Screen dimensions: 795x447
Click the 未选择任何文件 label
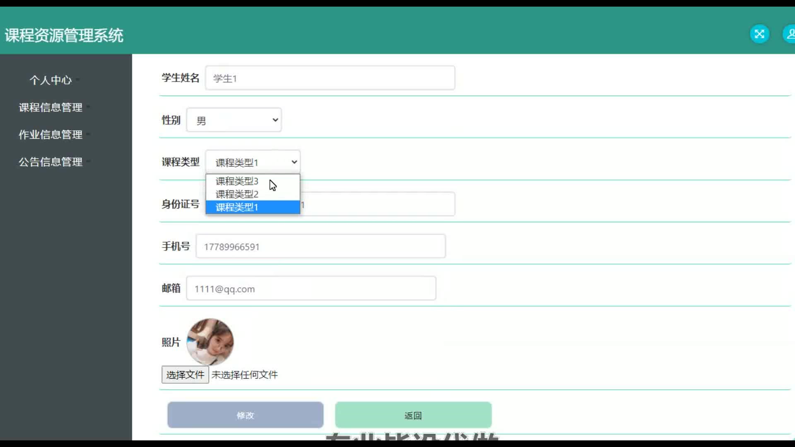(244, 375)
